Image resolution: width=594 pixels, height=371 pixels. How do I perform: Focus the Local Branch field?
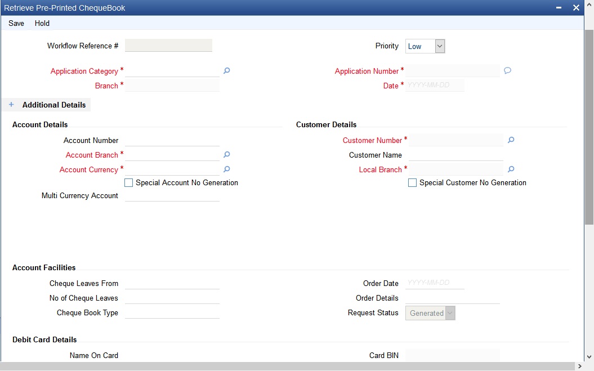click(x=456, y=169)
